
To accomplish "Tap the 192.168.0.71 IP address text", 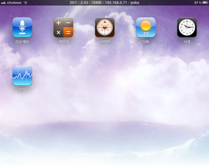I will pos(116,3).
